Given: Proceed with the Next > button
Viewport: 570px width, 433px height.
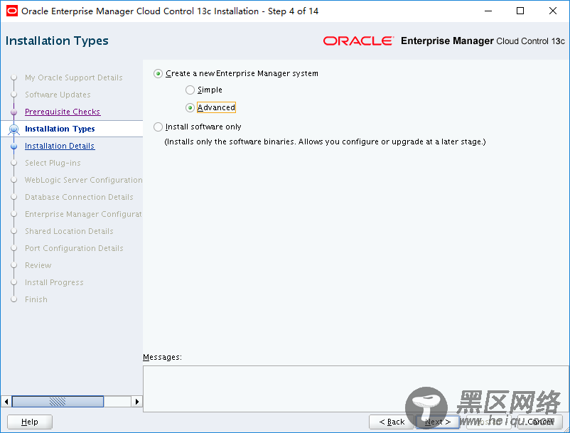Looking at the screenshot, I should coord(438,422).
